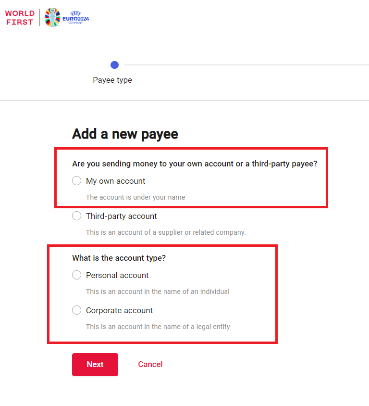Click the supplier or related company description
The width and height of the screenshot is (369, 406).
click(x=166, y=232)
